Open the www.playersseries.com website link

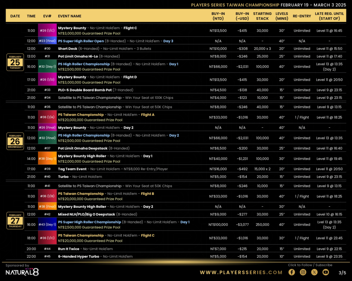click(241, 272)
